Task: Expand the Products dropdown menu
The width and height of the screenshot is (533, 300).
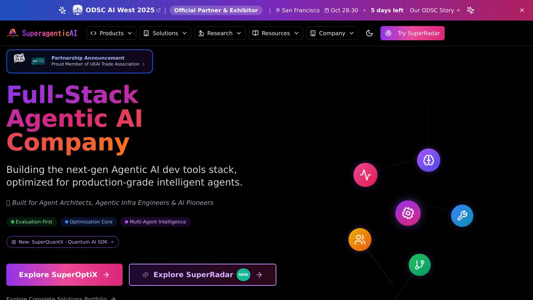Action: coord(112,33)
